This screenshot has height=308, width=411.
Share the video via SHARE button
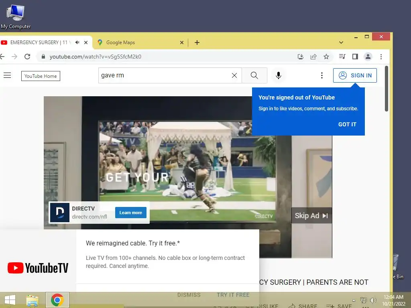(x=303, y=306)
